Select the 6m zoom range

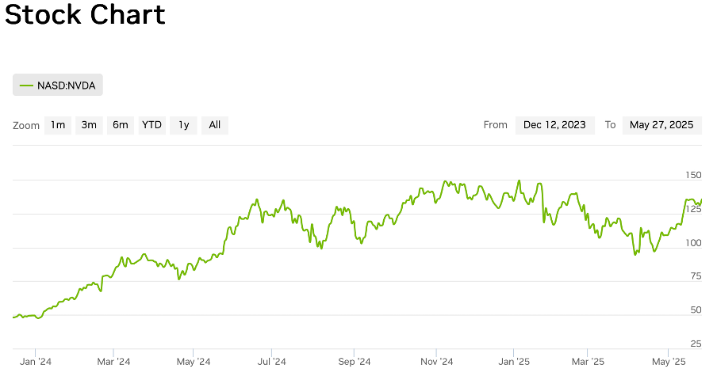click(121, 125)
